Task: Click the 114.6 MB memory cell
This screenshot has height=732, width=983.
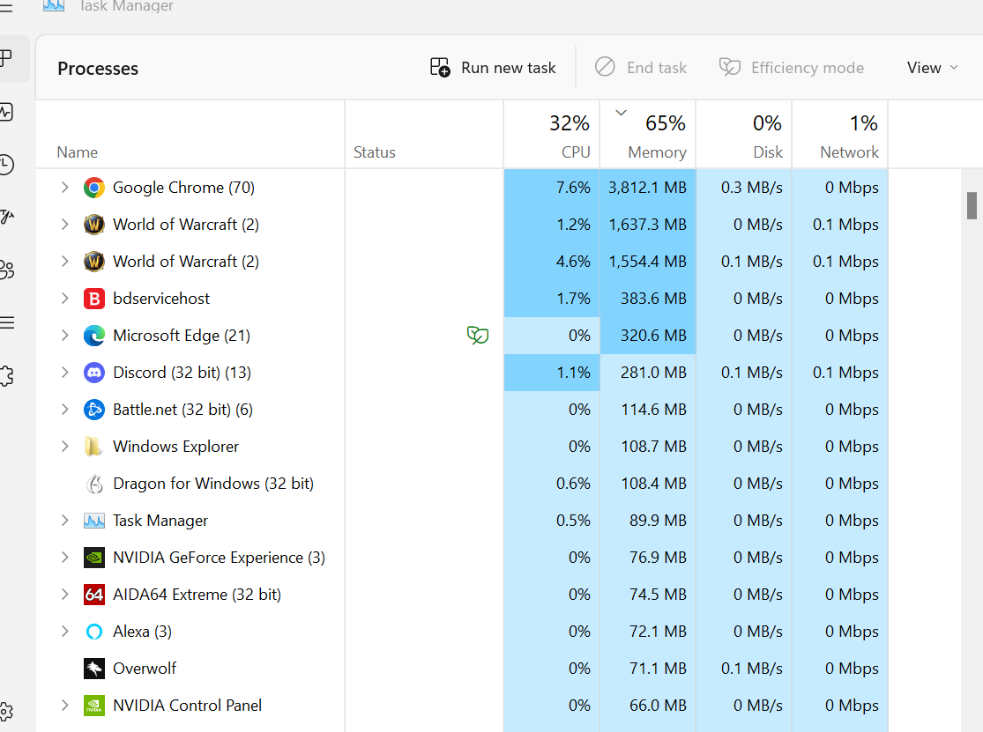Action: (648, 409)
